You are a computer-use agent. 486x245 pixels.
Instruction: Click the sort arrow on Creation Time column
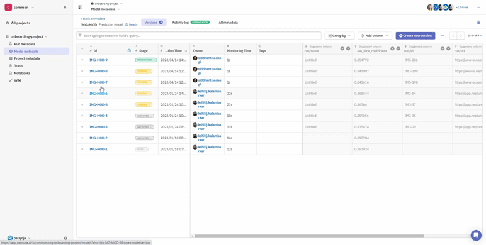pos(186,50)
